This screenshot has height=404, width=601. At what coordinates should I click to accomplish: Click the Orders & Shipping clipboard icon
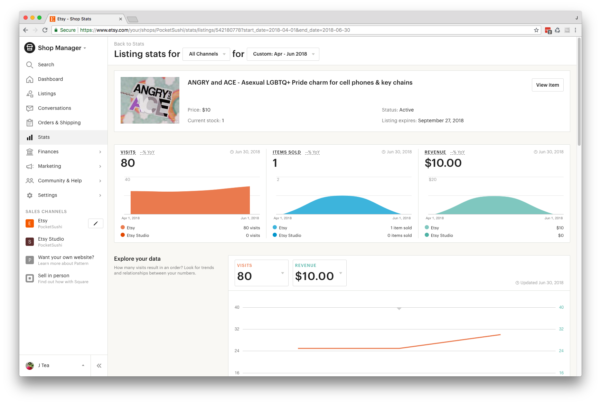coord(30,123)
